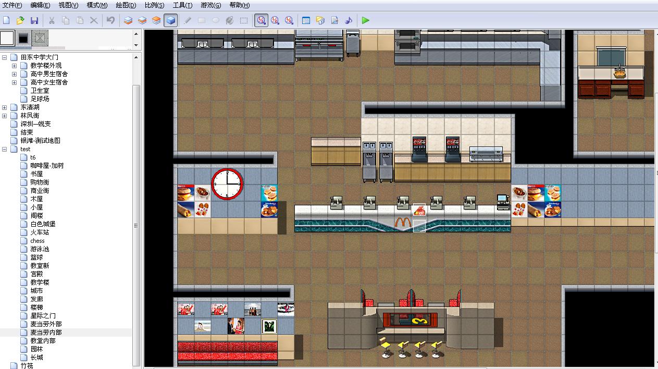Select the 教堂内部 map in the tree
This screenshot has width=658, height=369.
(43, 341)
